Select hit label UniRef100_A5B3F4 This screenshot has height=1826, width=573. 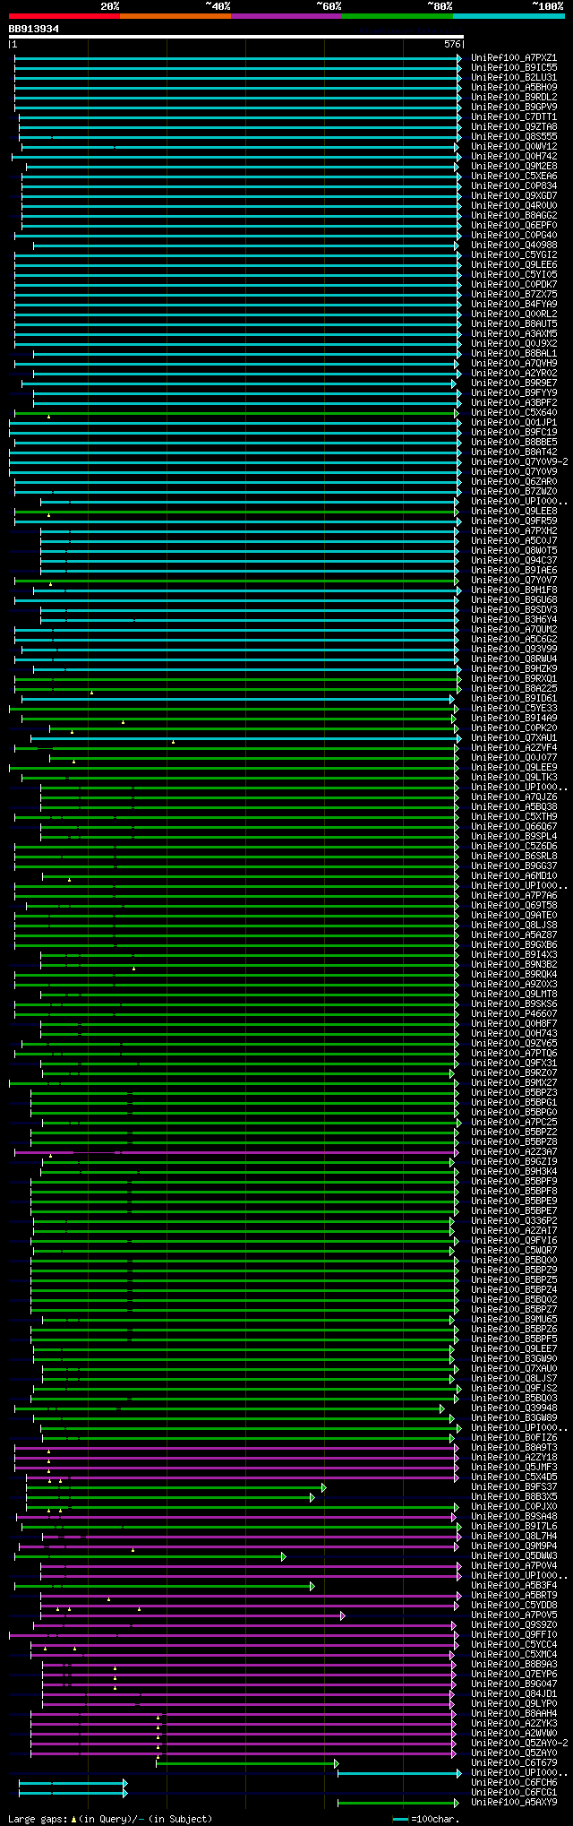point(514,1586)
